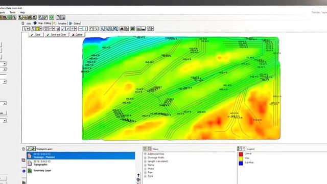Click the red Lateral legend swatch
This screenshot has width=327, height=184.
(x=241, y=154)
